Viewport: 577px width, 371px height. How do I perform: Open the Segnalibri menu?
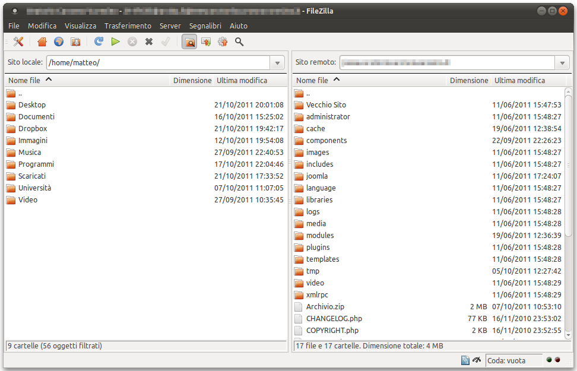tap(205, 26)
